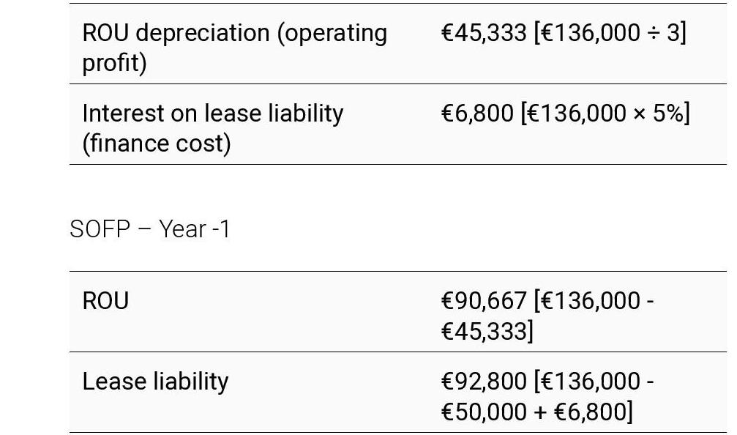Image resolution: width=737 pixels, height=435 pixels.
Task: Click the ROU depreciation row label
Action: pyautogui.click(x=234, y=48)
